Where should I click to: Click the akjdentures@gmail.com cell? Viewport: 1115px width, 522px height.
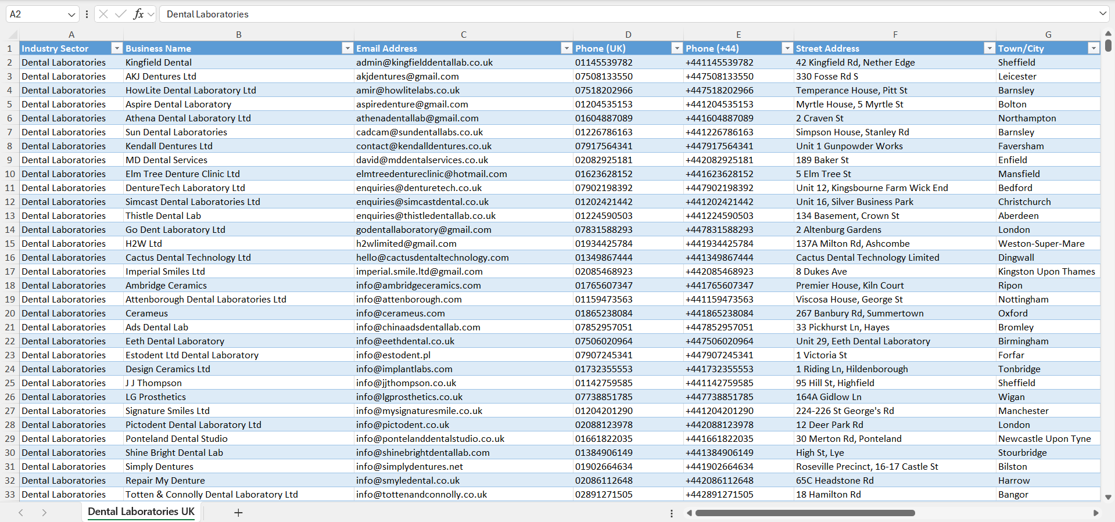pyautogui.click(x=464, y=76)
